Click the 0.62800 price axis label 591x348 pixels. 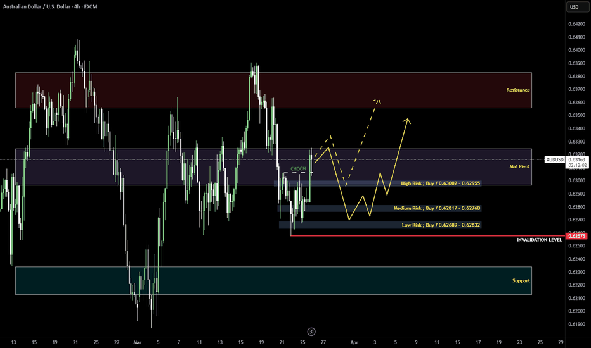point(576,207)
